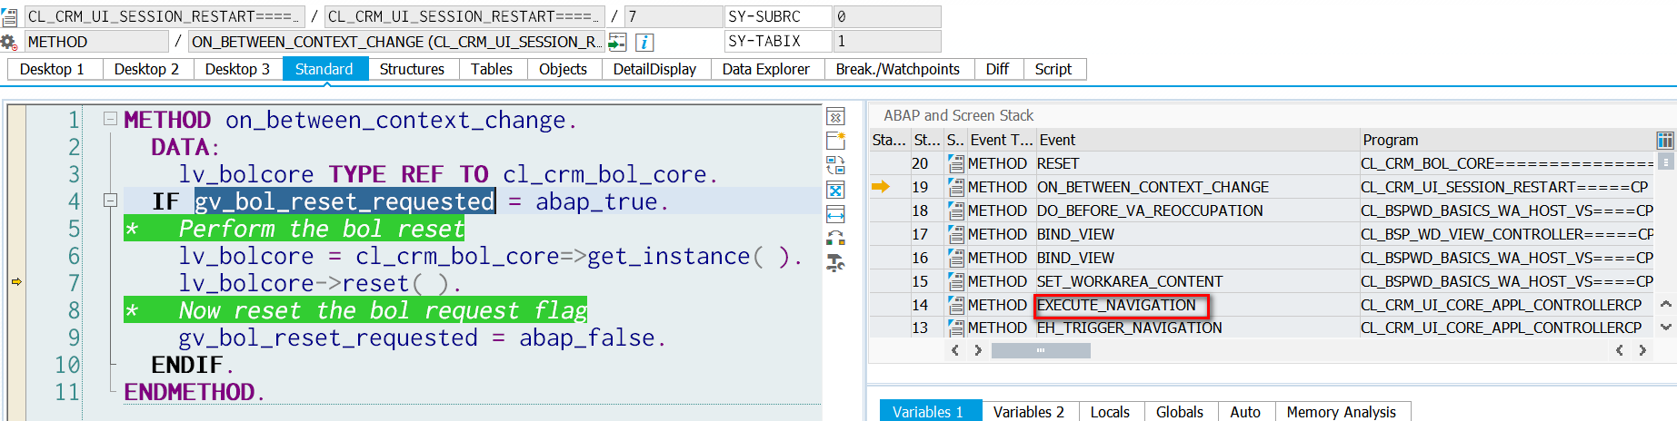
Task: Select the Memory Analysis tab
Action: click(1342, 412)
